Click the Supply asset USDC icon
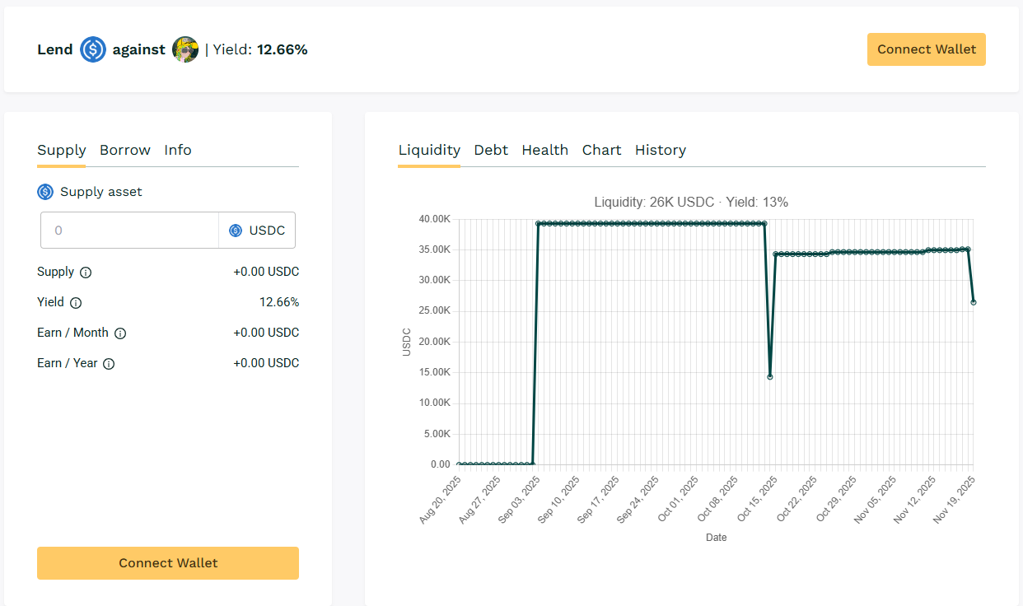Screen dimensions: 1023x606 tap(45, 192)
